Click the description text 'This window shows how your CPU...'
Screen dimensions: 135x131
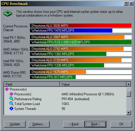point(69,13)
